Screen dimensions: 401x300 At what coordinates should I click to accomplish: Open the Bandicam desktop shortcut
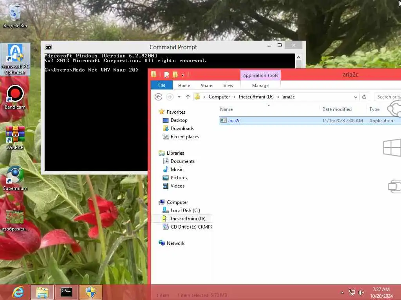click(x=15, y=97)
